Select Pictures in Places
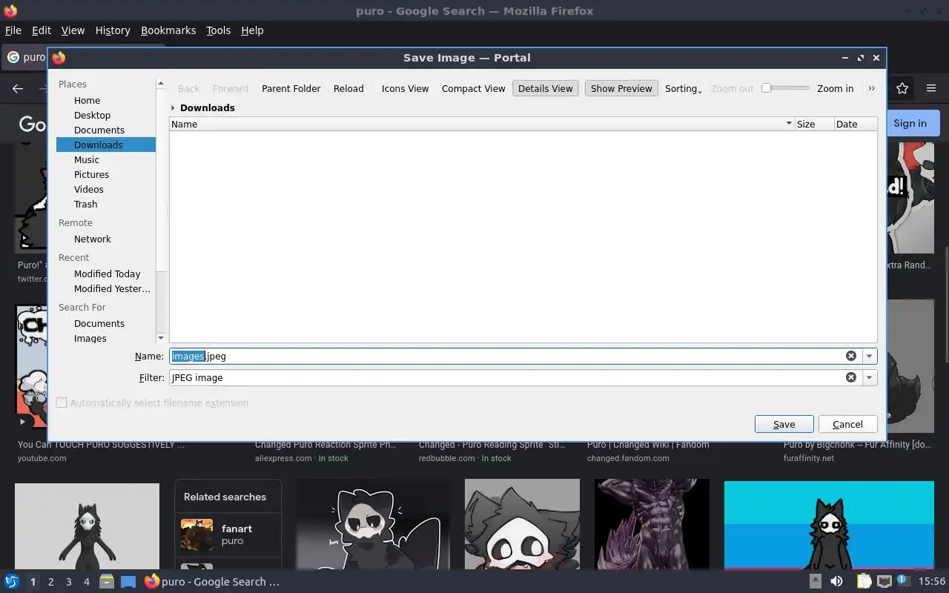949x593 pixels. point(91,174)
